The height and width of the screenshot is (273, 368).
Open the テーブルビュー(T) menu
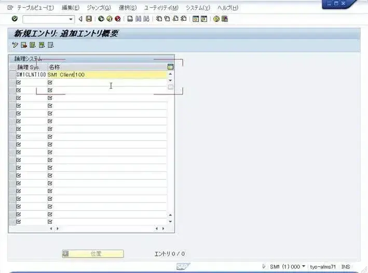(36, 8)
